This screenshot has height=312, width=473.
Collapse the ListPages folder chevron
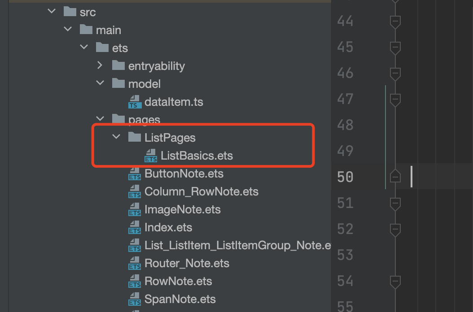116,137
